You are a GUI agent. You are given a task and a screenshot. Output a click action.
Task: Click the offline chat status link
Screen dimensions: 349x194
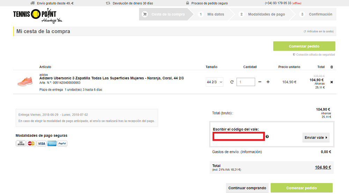pyautogui.click(x=297, y=3)
